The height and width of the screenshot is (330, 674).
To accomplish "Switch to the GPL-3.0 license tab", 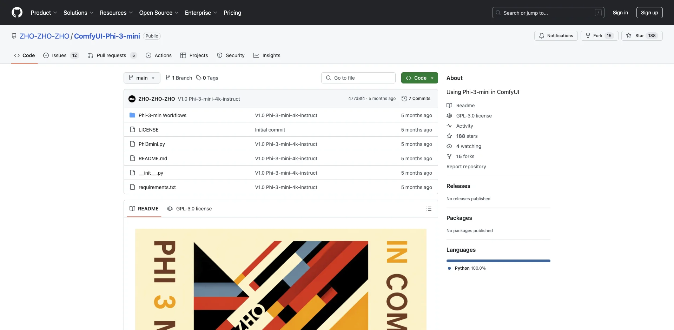I will coord(190,209).
